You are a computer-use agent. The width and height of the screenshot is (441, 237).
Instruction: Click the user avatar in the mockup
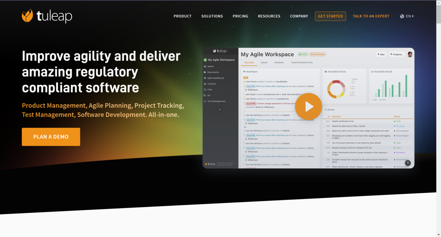point(410,54)
